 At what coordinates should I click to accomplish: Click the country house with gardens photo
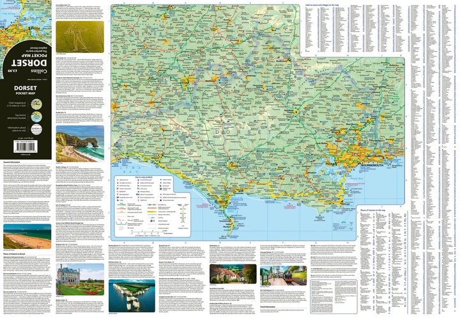(x=80, y=280)
